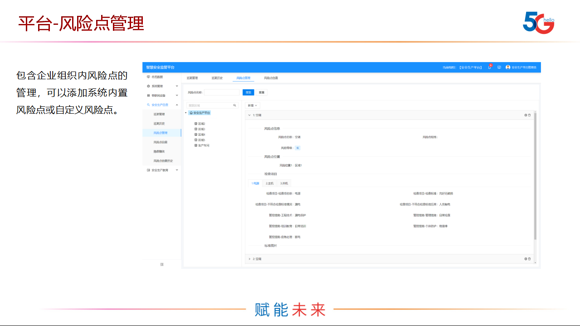This screenshot has width=580, height=326.
Task: Focus the 风险点名称 input field
Action: [x=222, y=92]
